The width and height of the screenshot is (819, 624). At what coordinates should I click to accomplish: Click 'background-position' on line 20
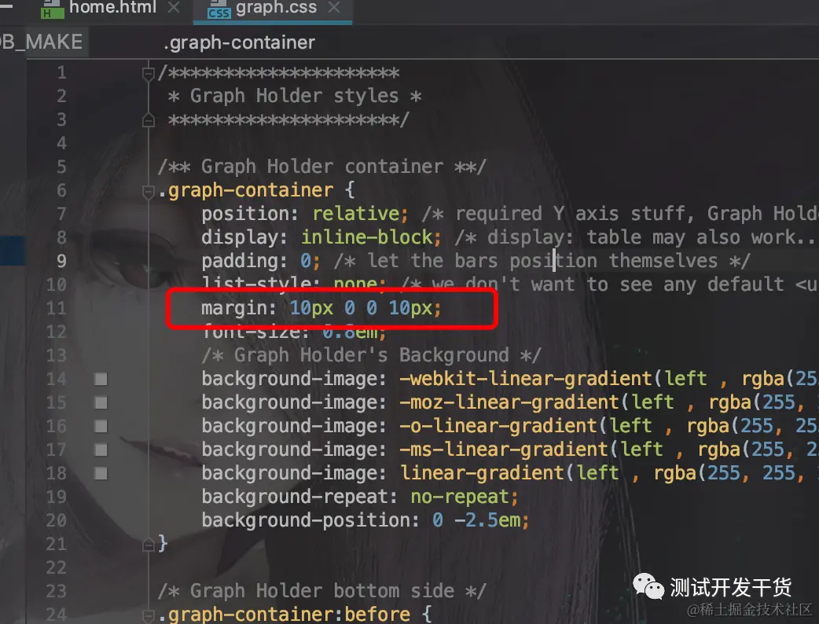click(305, 520)
